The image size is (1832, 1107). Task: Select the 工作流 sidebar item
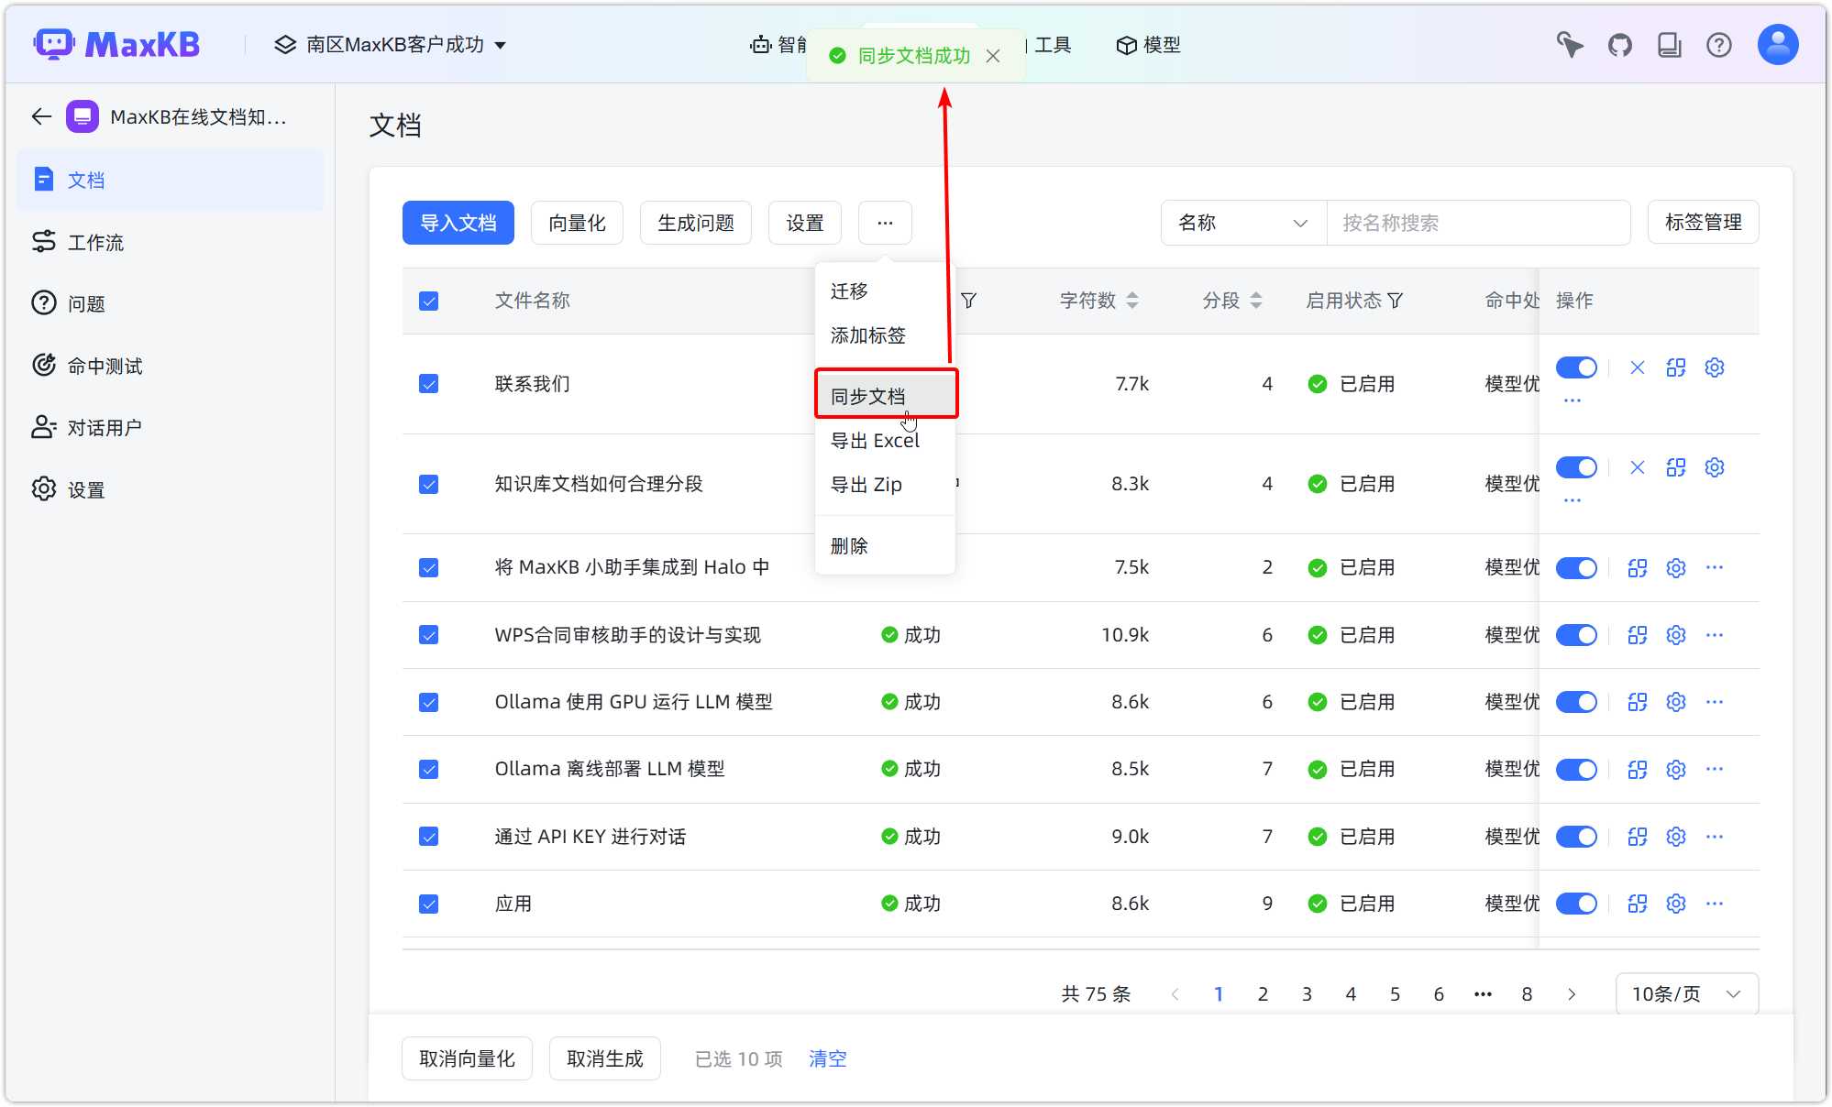pos(95,242)
